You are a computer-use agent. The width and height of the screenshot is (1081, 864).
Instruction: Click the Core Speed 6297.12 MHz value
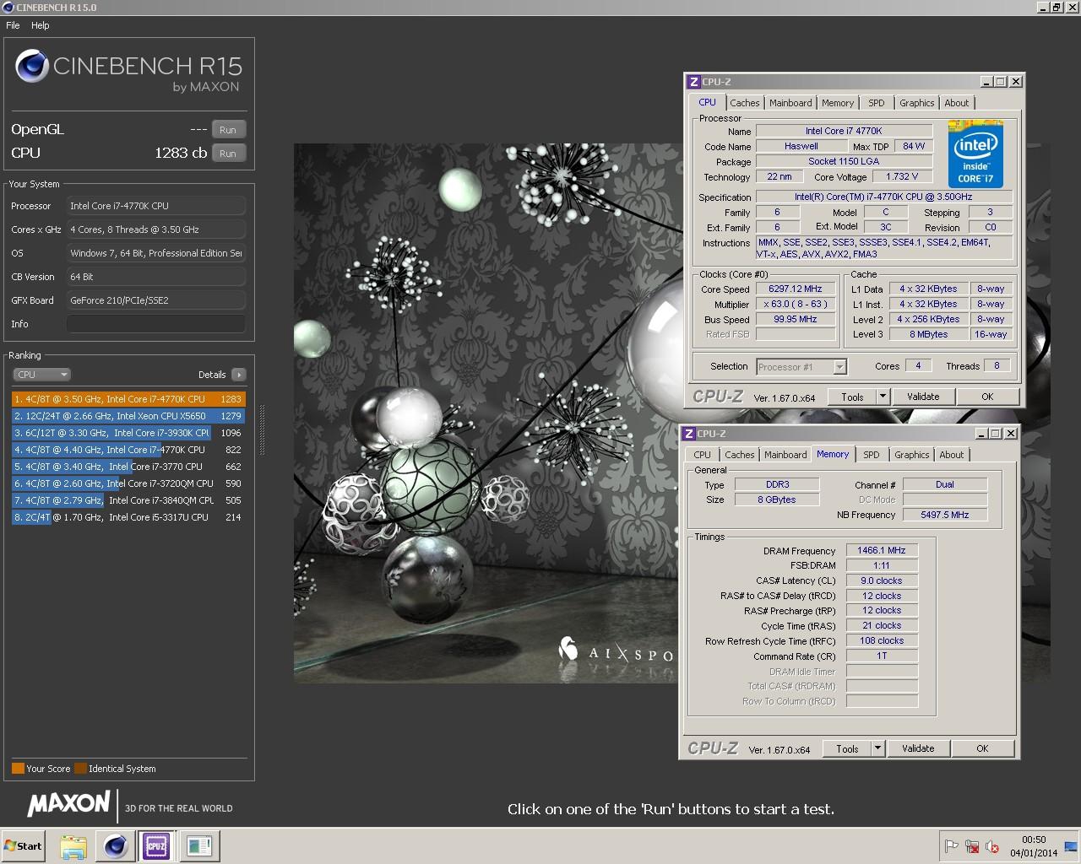tap(796, 289)
